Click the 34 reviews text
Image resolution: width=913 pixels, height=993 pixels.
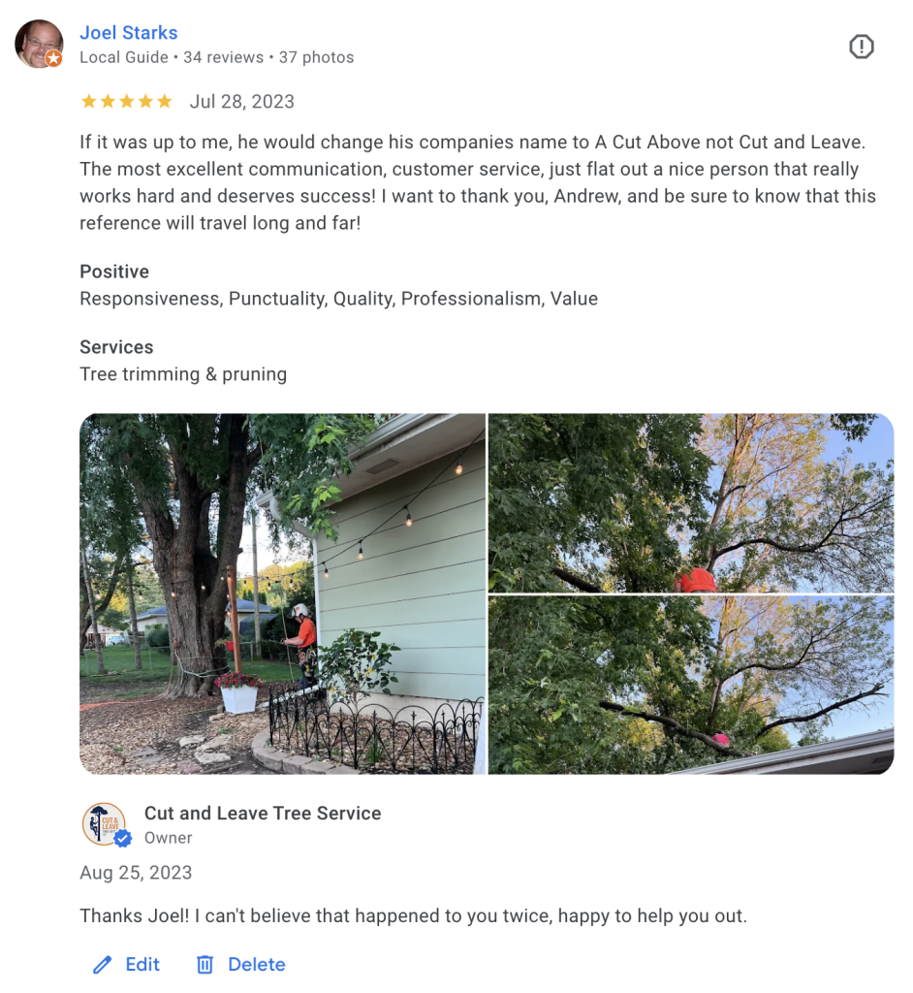point(224,57)
